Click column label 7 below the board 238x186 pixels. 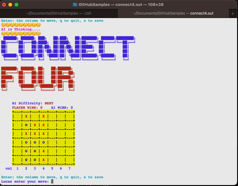coord(69,168)
